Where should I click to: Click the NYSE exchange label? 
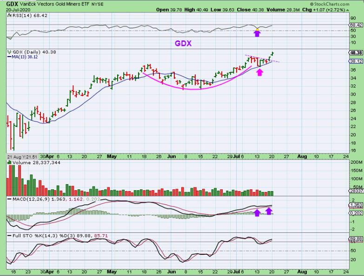[x=98, y=4]
